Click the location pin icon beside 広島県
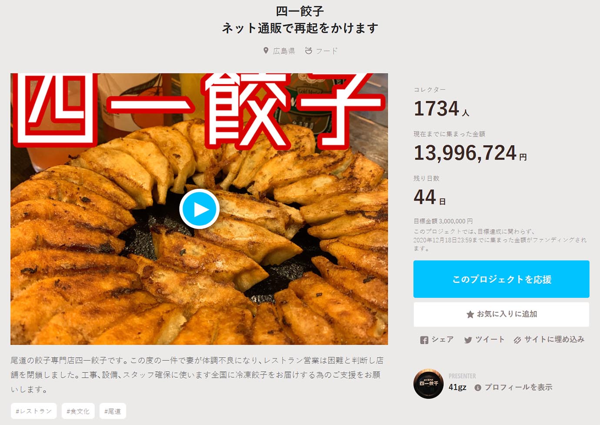The width and height of the screenshot is (600, 425). coord(266,51)
